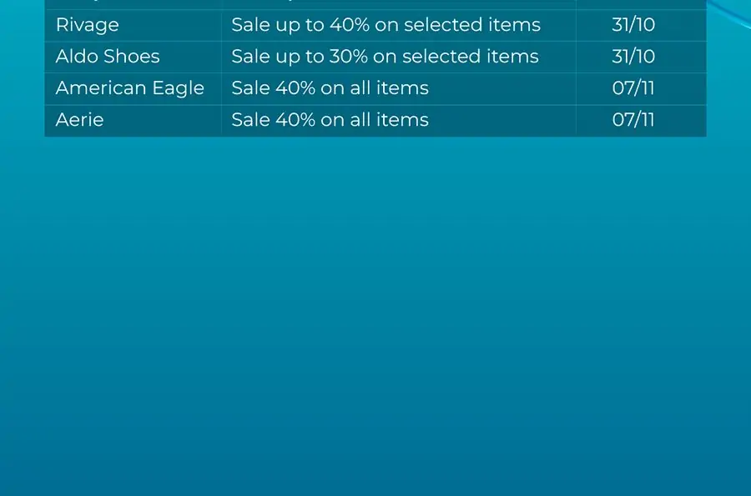Click the "30%" figure in Aldo row
Screen dimensions: 751x496
pos(348,57)
